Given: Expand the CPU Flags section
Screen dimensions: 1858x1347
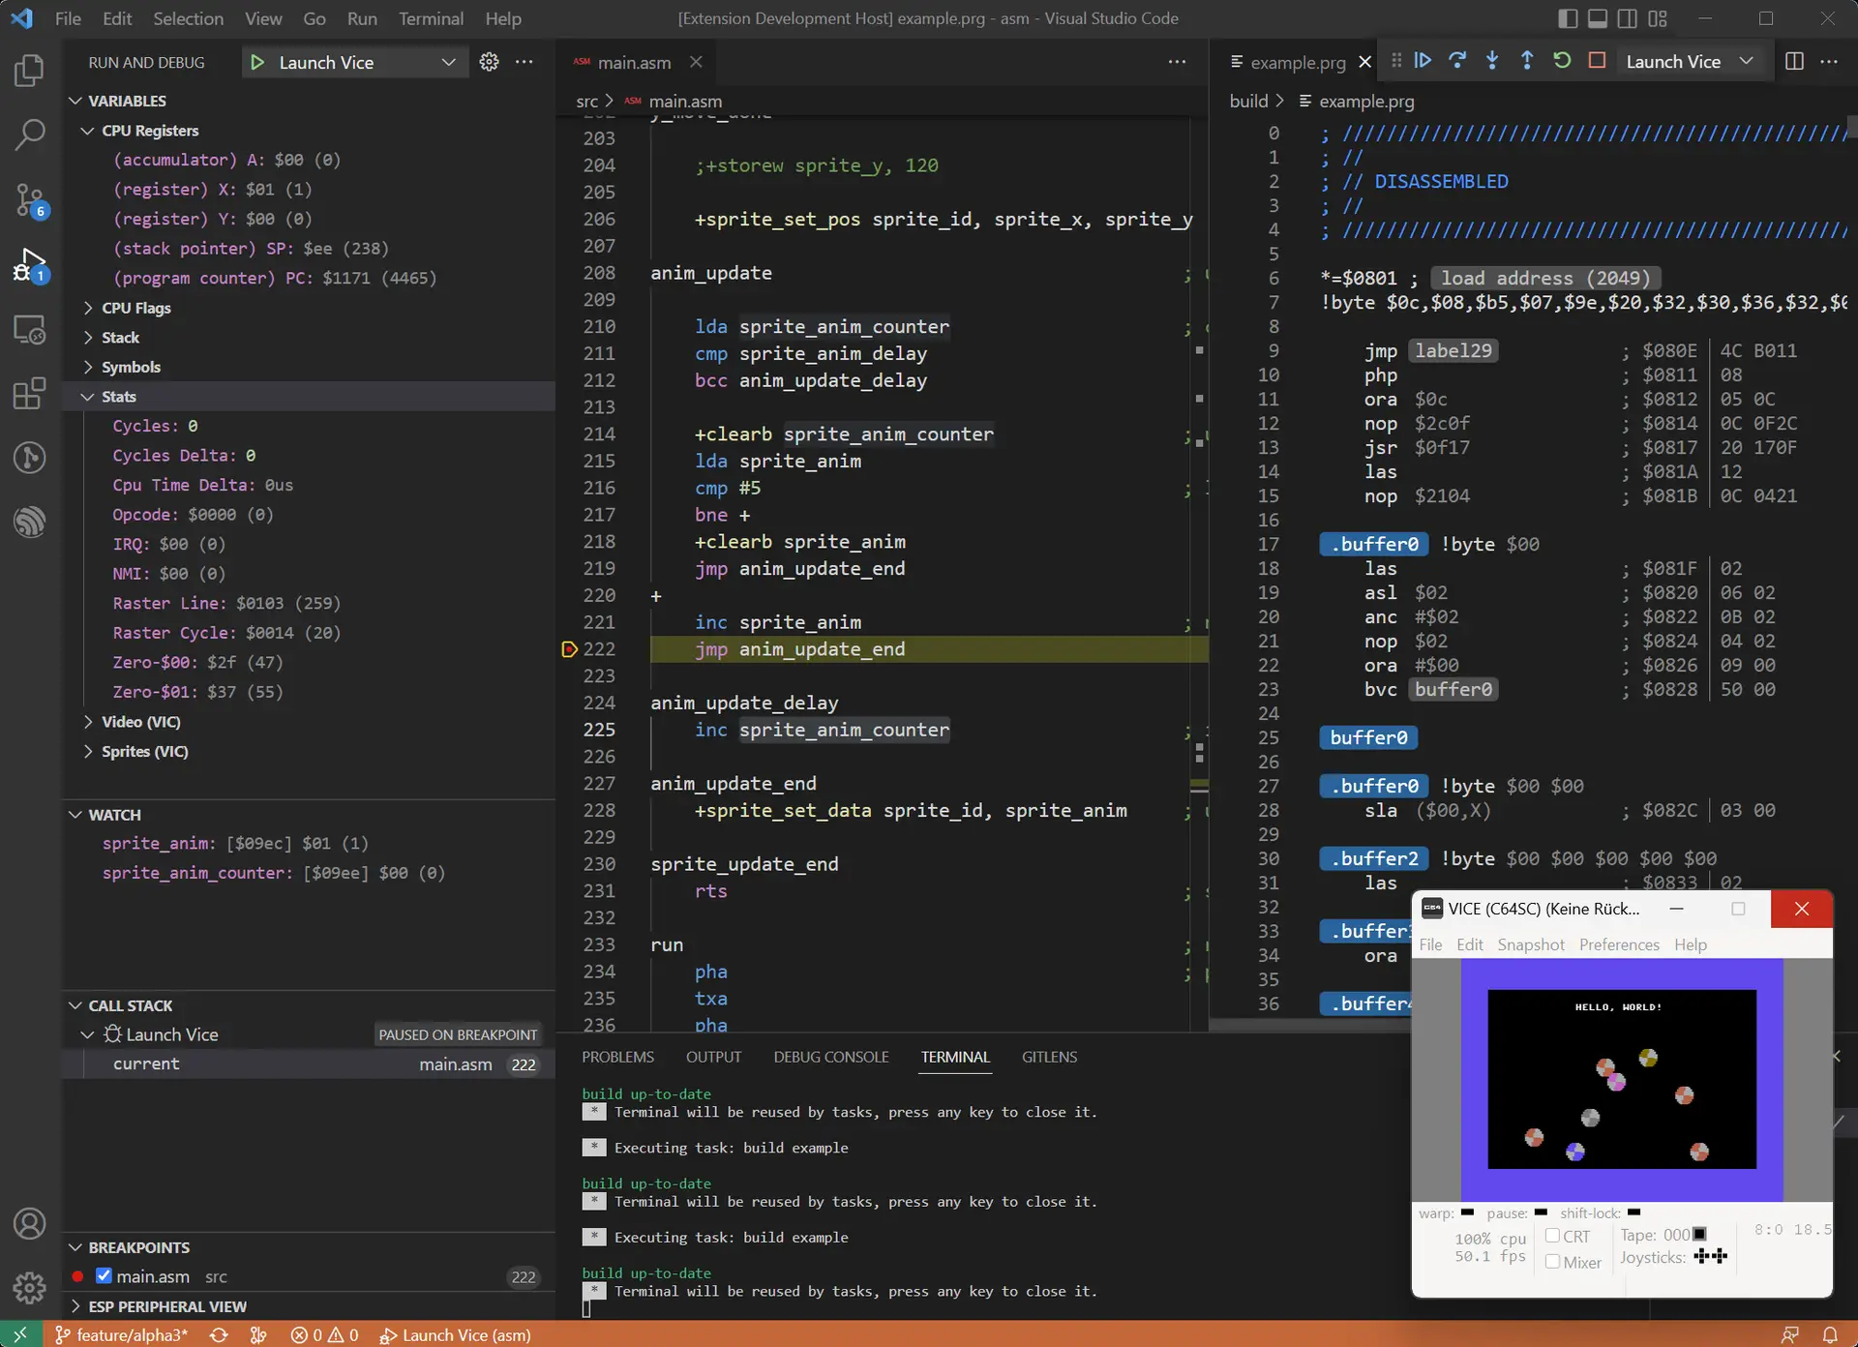Looking at the screenshot, I should (135, 308).
